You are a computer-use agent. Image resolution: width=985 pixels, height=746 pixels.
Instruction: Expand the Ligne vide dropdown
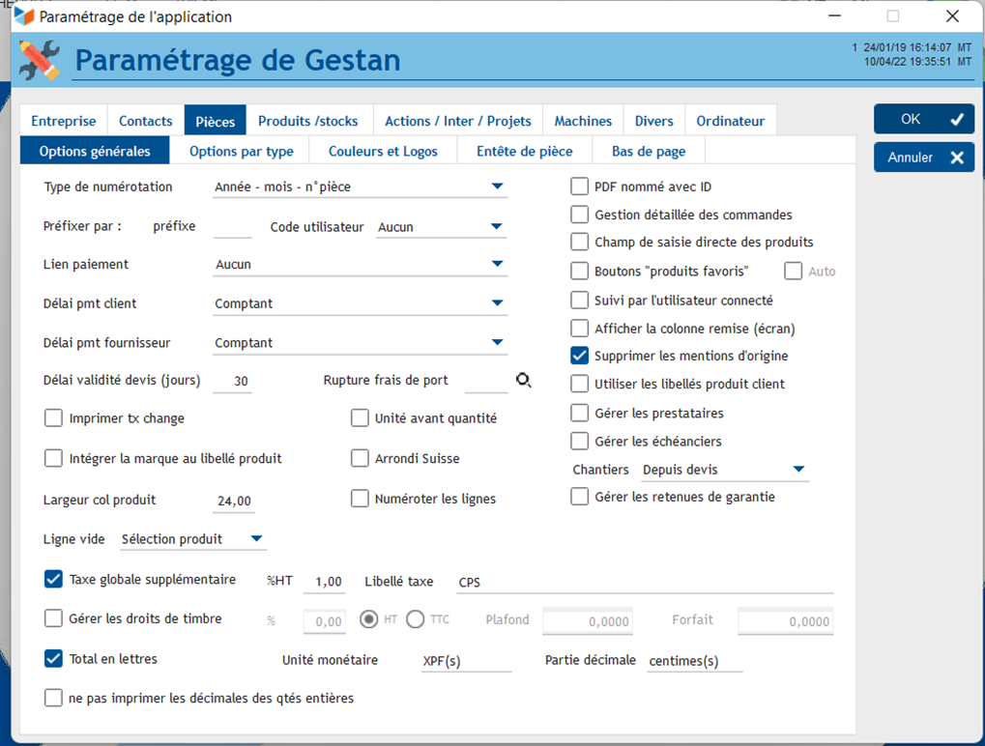coord(256,539)
